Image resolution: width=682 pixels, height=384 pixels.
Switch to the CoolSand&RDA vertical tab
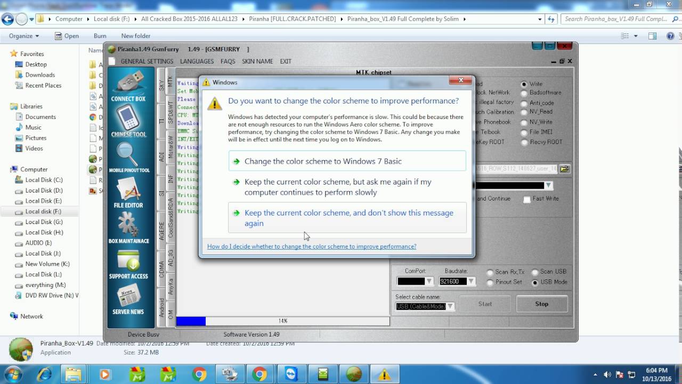[170, 218]
